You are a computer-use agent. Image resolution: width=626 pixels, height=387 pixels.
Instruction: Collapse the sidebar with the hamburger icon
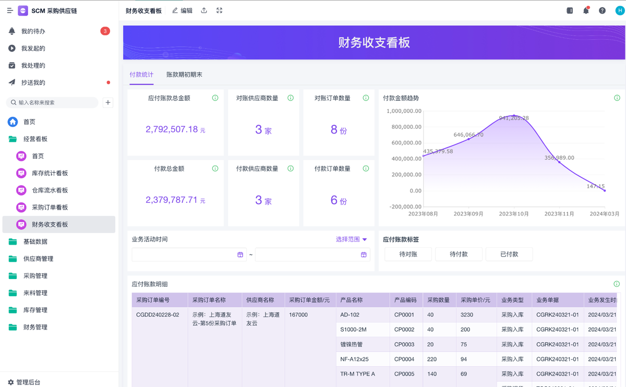point(9,10)
